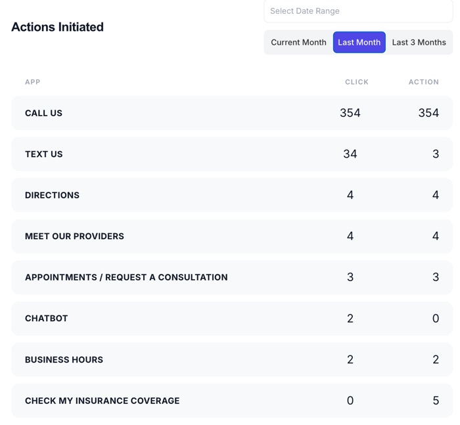Image resolution: width=460 pixels, height=425 pixels.
Task: Select the DIRECTIONS row label
Action: click(52, 195)
